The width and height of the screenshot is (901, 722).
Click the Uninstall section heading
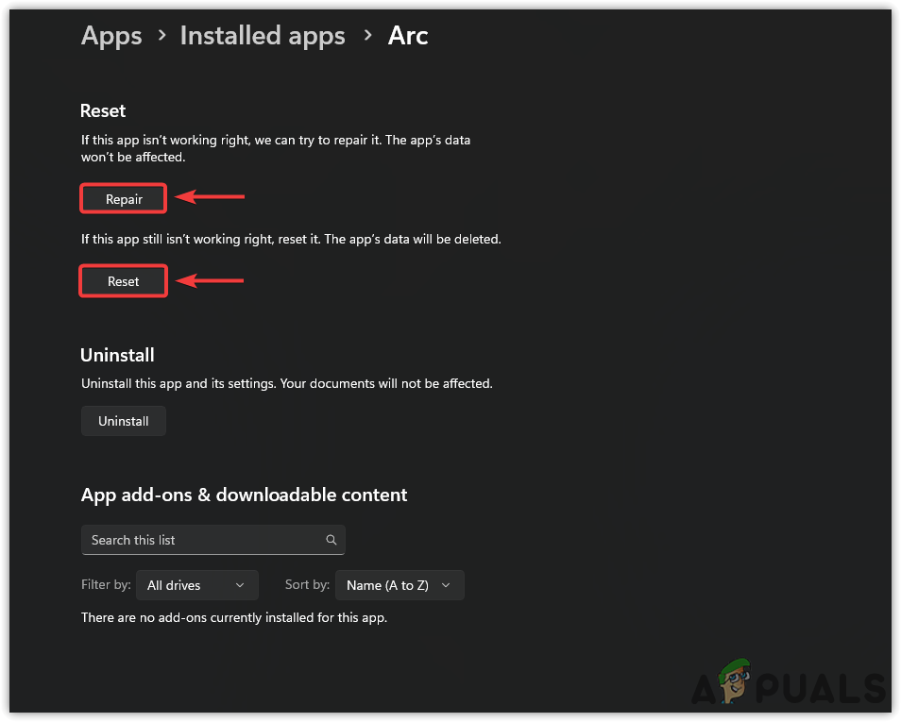(117, 355)
